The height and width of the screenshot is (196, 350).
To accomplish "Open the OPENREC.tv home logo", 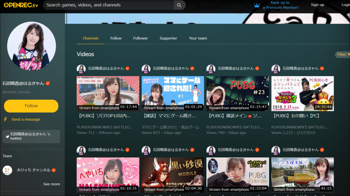I will (21, 5).
